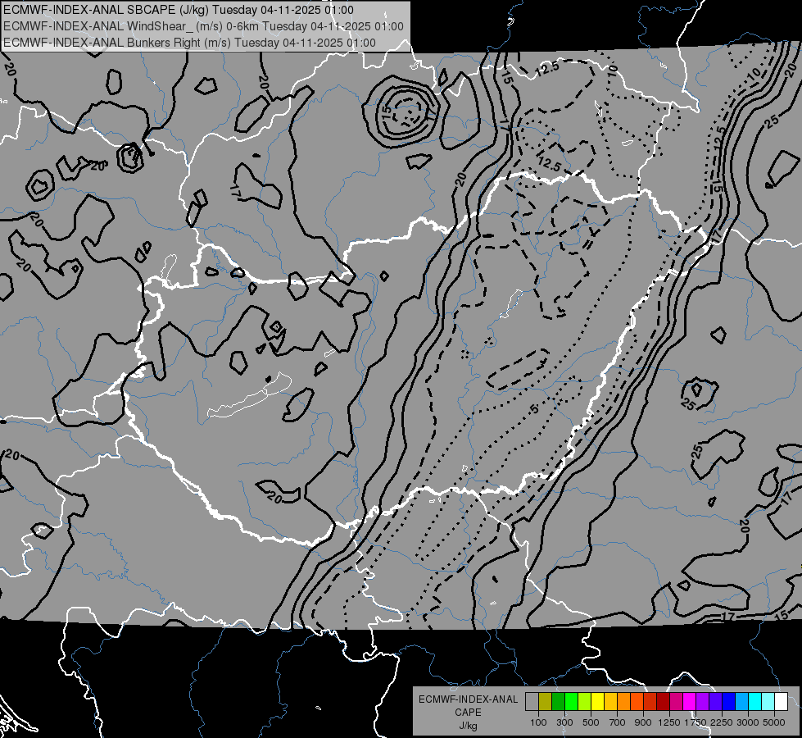Click the 5000 legend value label
The width and height of the screenshot is (802, 738).
pos(774,722)
